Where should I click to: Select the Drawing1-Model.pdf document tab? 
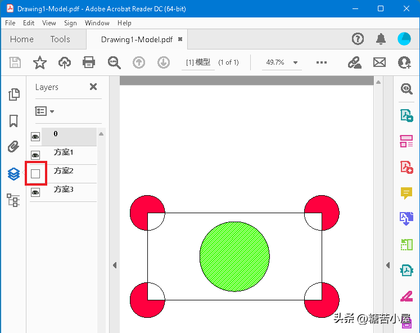pos(137,39)
